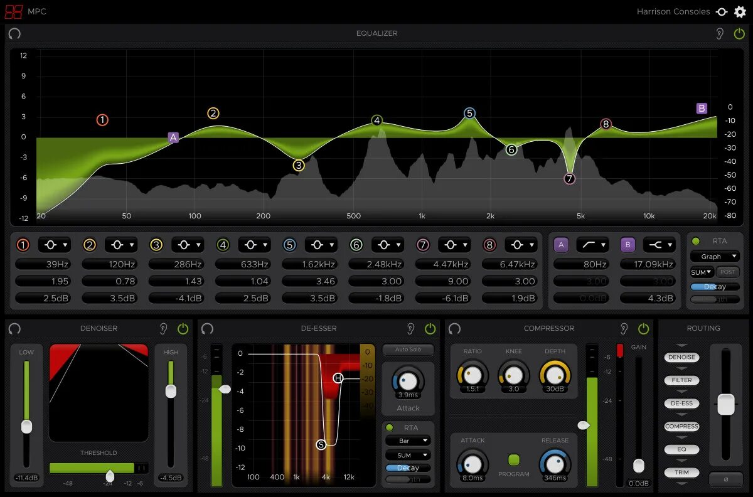
Task: Toggle band 1 enable button in parameter row
Action: tap(23, 245)
